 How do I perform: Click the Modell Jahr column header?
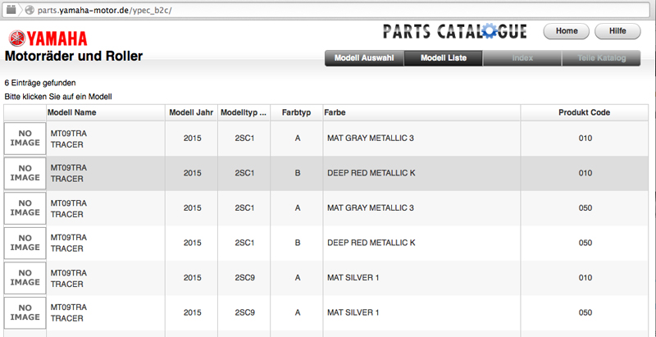192,112
